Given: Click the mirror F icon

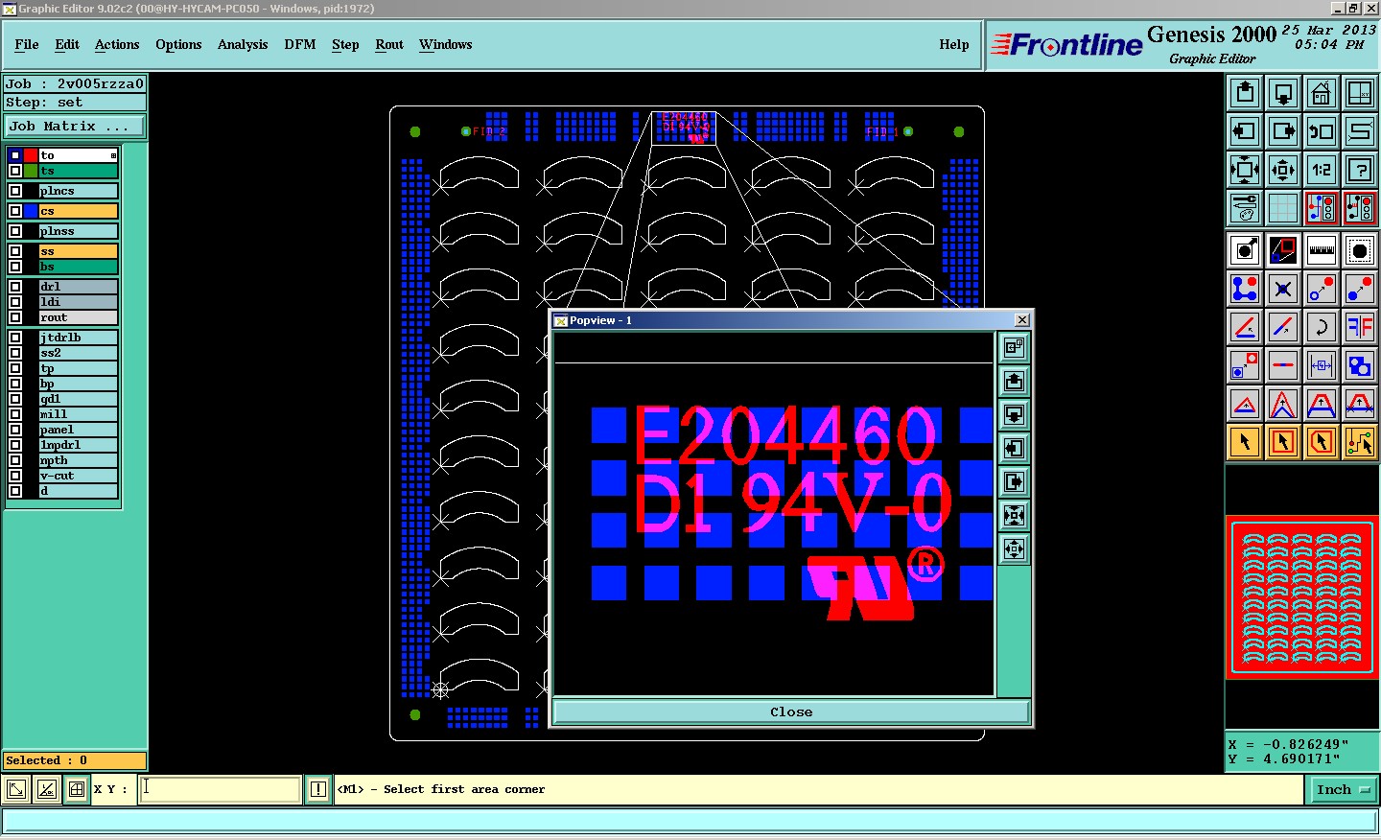Looking at the screenshot, I should [1360, 327].
